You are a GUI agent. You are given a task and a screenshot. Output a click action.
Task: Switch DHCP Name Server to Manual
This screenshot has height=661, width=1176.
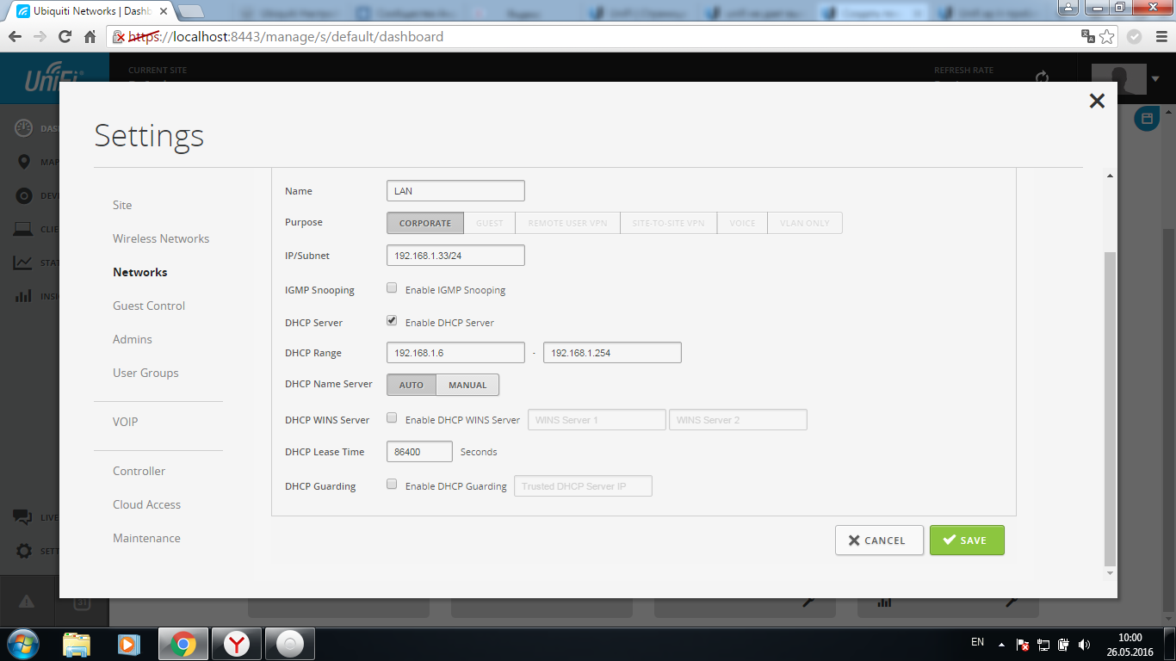[x=467, y=385]
